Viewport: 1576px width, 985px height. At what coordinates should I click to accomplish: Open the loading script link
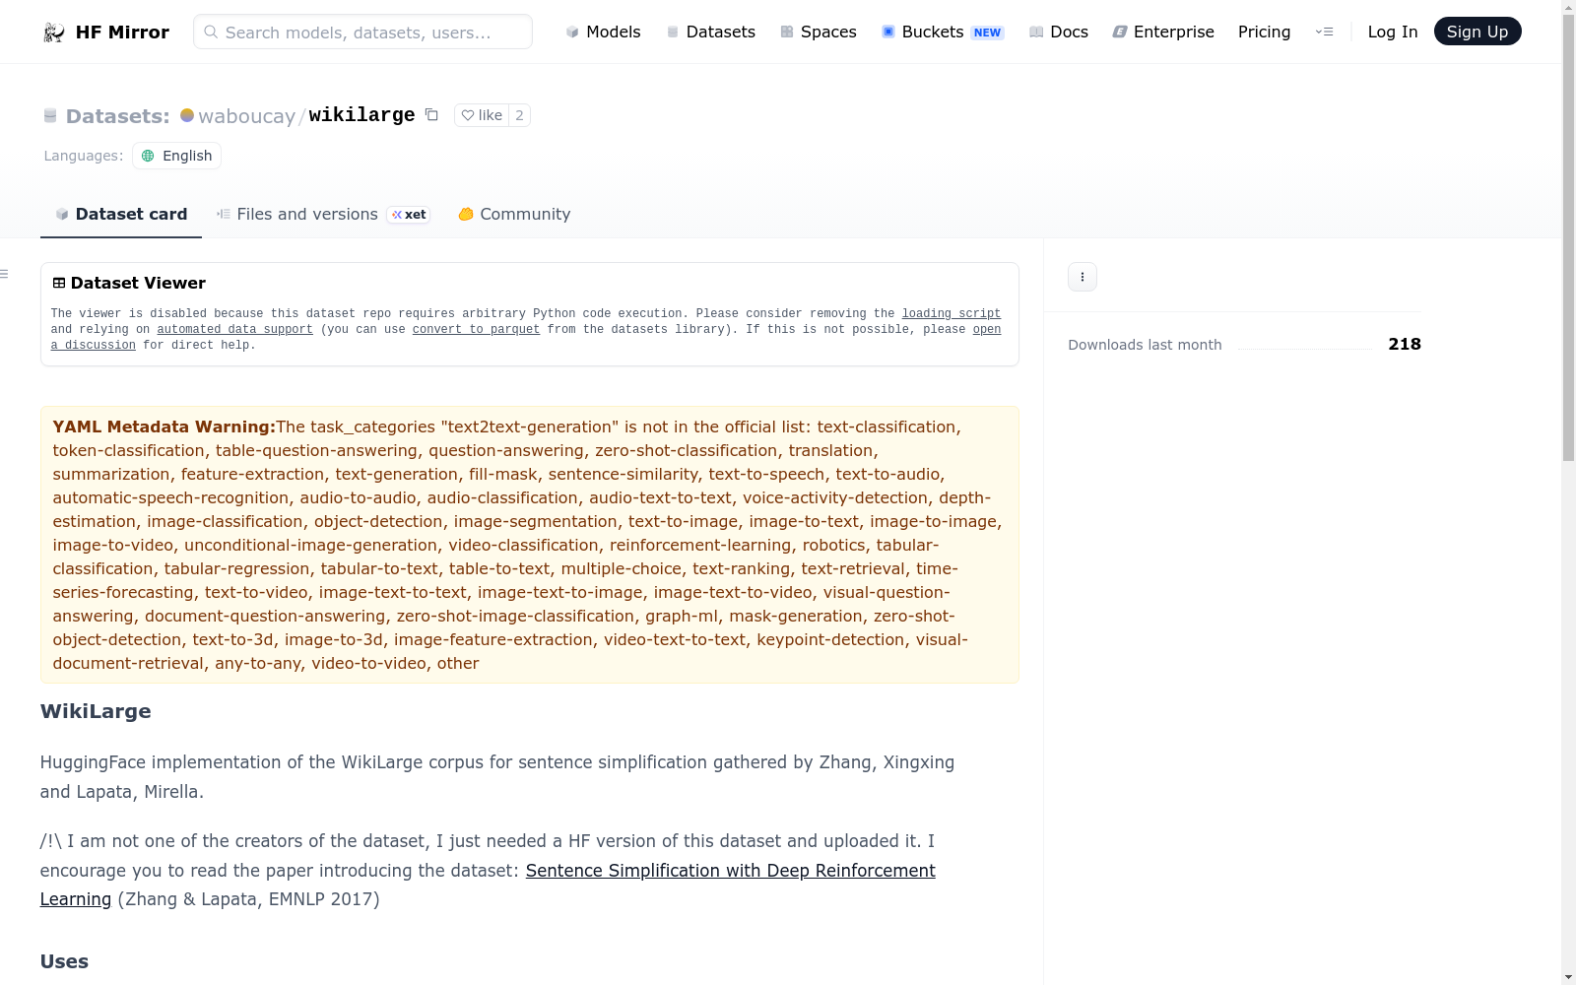pos(952,313)
